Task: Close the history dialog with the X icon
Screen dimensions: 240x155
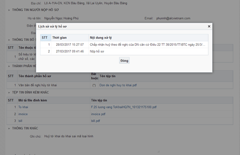Action: pyautogui.click(x=209, y=26)
